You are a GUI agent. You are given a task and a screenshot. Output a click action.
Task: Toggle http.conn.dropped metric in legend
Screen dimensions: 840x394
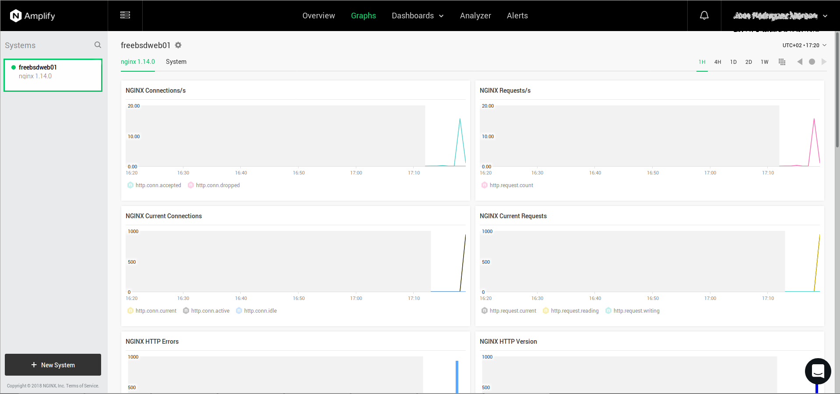tap(214, 185)
